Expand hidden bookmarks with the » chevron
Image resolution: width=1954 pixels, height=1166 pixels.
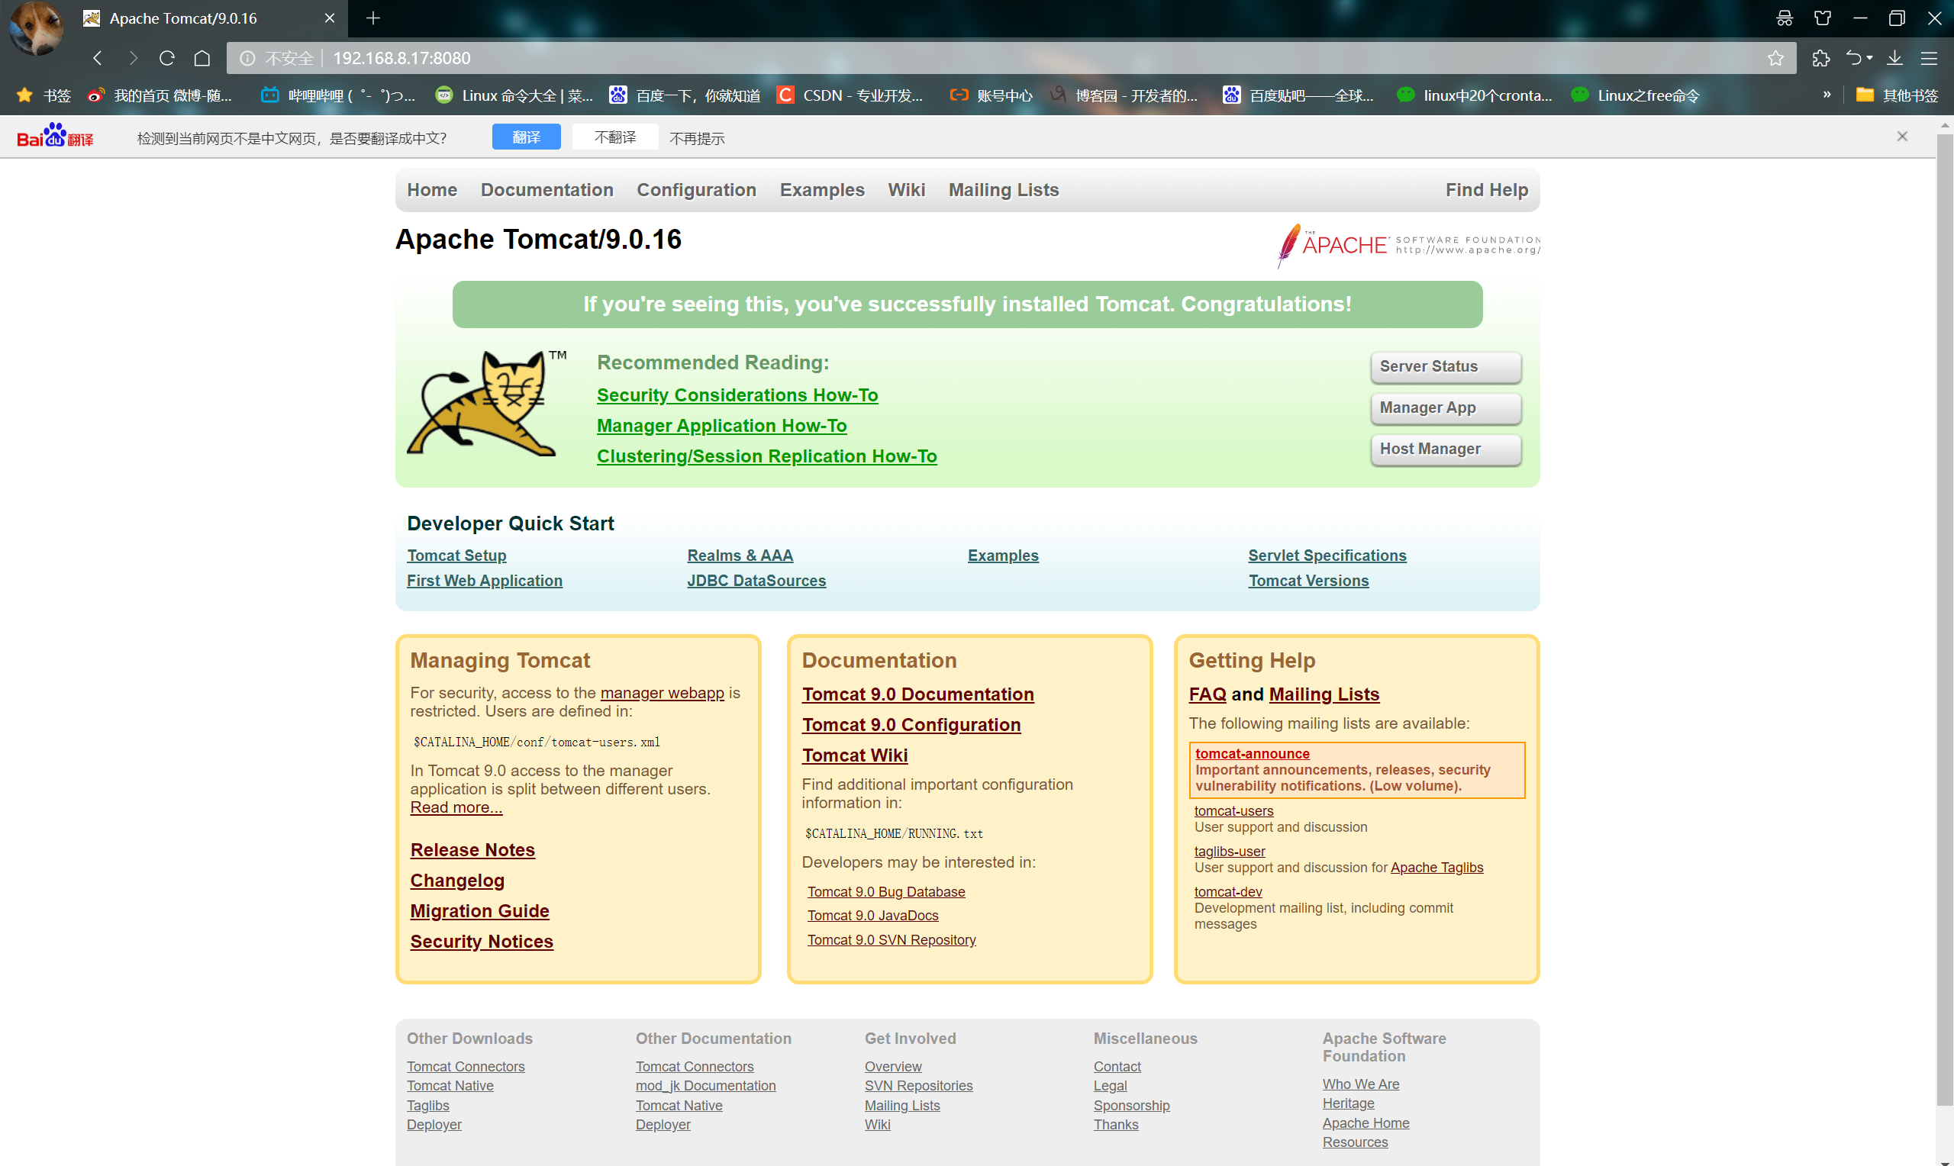(1827, 95)
